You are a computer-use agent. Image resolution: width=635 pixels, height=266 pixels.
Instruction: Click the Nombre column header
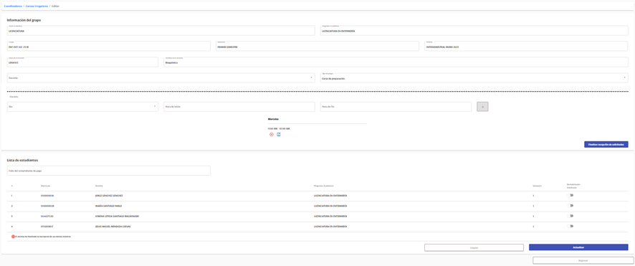point(99,186)
